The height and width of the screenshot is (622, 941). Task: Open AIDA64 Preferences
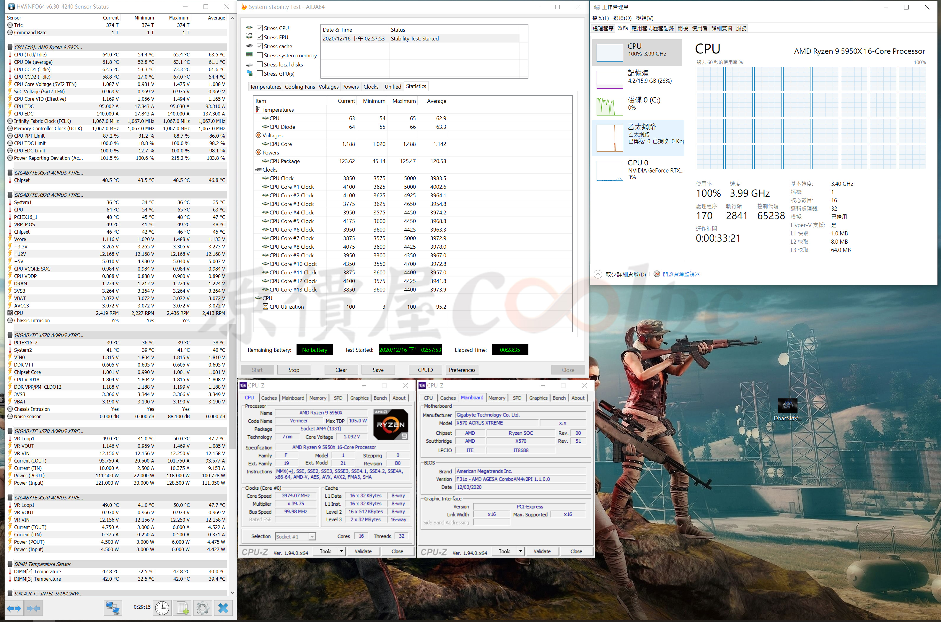(462, 370)
